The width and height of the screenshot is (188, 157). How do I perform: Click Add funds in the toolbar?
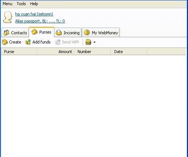tap(38, 42)
